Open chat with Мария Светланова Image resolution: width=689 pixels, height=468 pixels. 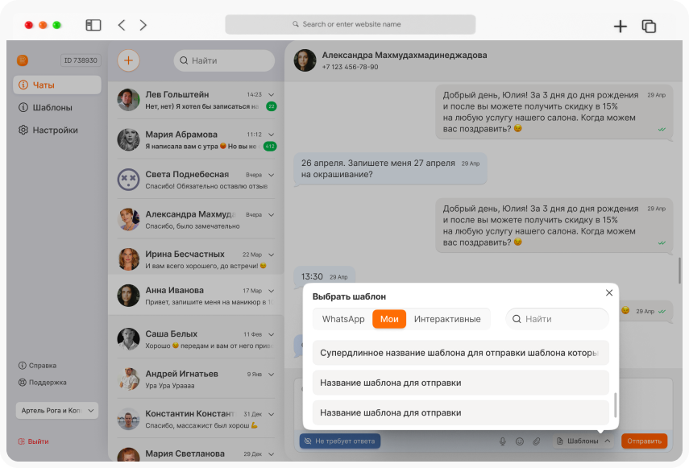(196, 453)
